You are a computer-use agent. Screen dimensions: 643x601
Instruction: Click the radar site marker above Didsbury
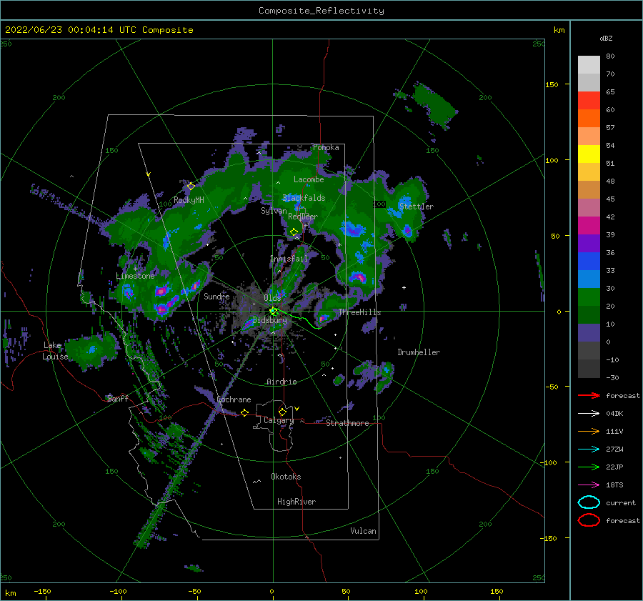pos(273,312)
